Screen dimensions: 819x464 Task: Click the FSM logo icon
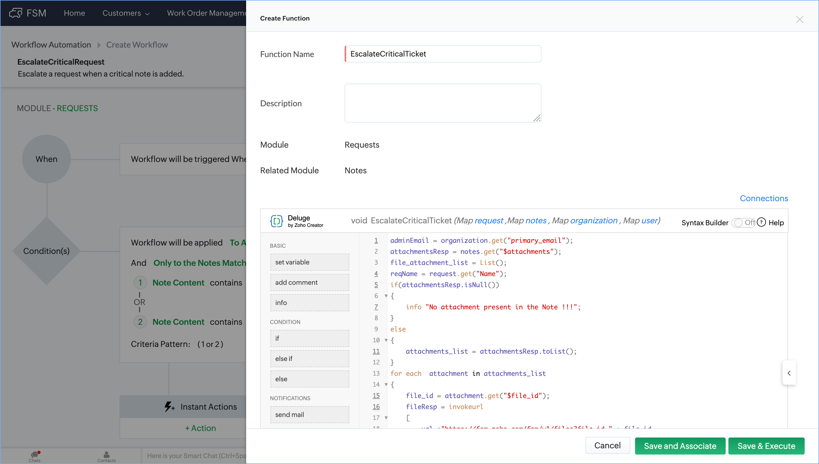point(15,13)
